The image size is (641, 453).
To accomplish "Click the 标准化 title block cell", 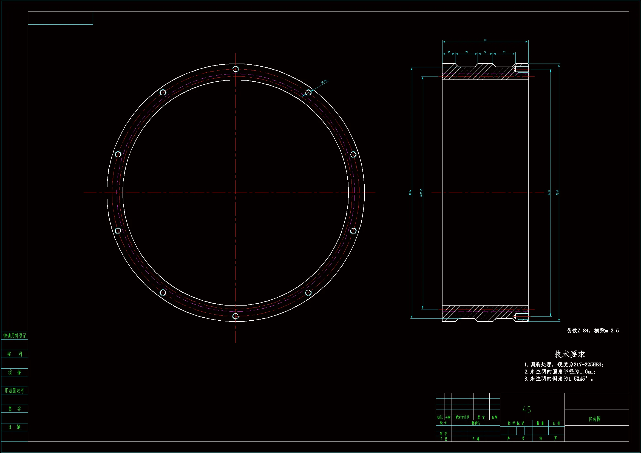I will click(x=476, y=423).
